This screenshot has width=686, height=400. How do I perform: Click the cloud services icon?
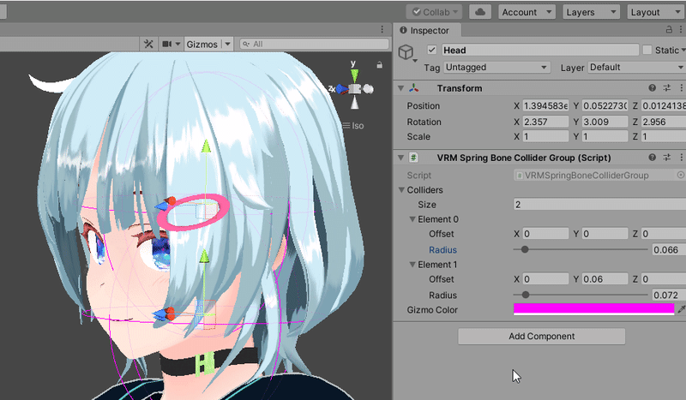click(480, 12)
